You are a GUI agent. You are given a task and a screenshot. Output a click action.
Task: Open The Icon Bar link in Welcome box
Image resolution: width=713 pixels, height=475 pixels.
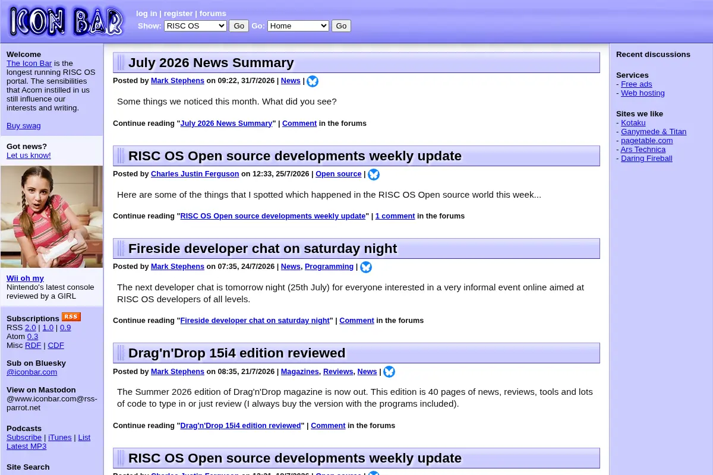[x=29, y=63]
